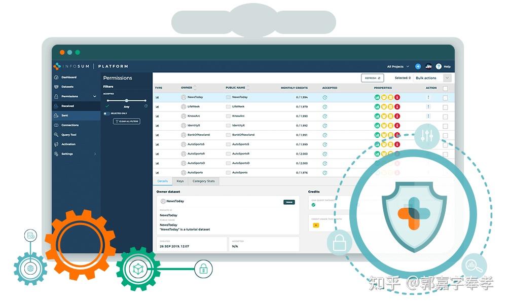This screenshot has height=304, width=507.
Task: Click accepted clock icon in IdentityX row
Action: point(324,126)
